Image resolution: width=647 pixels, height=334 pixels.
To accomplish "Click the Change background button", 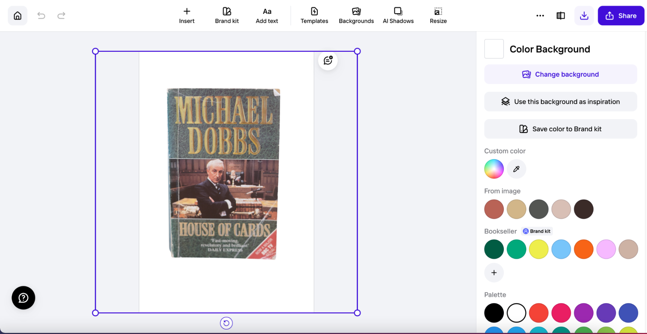I will (561, 74).
